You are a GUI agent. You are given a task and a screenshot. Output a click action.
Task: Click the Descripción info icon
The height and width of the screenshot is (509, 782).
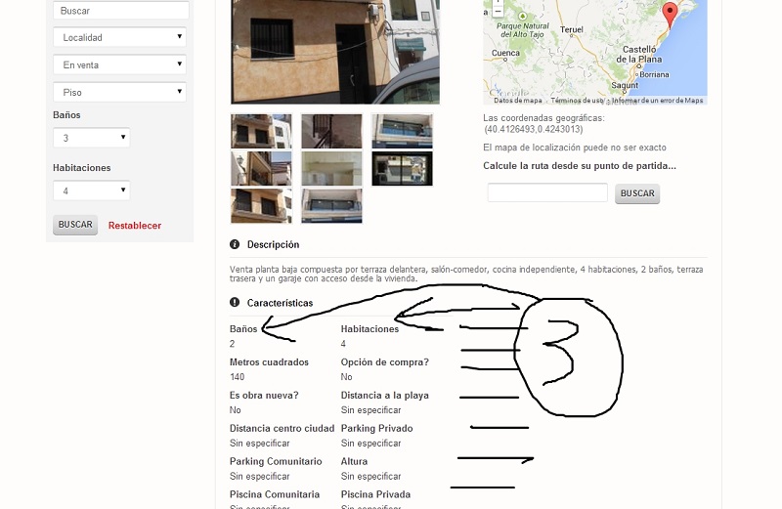[x=235, y=244]
